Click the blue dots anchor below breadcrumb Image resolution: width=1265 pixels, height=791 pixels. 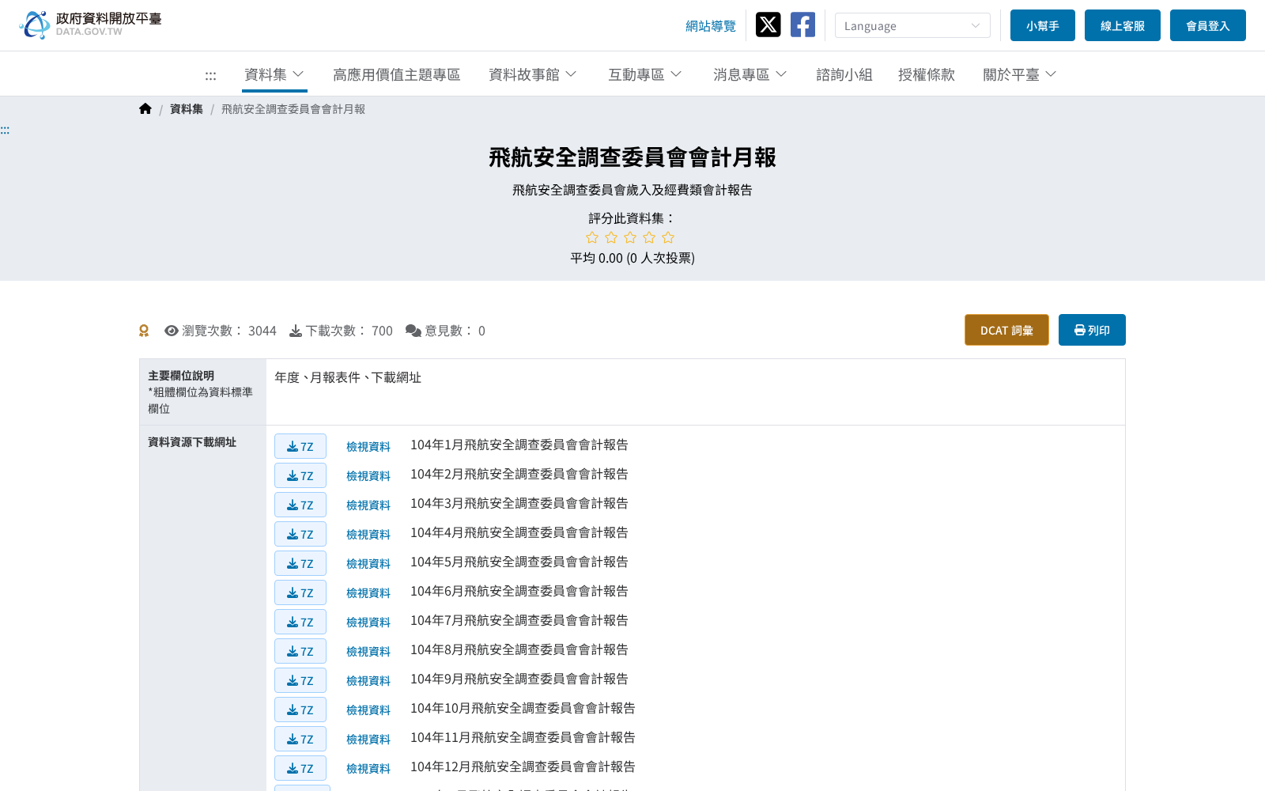5,130
